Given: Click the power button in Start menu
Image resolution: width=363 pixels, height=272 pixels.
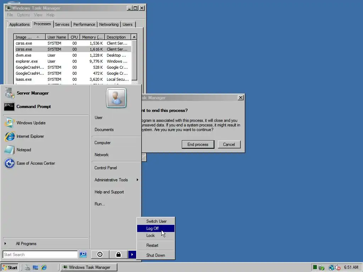Looking at the screenshot, I should tap(100, 254).
